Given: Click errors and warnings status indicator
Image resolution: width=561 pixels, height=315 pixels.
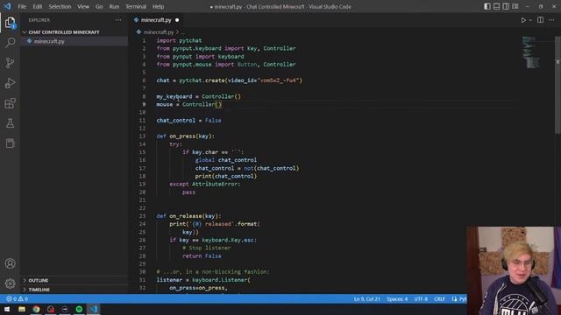Looking at the screenshot, I should [x=17, y=299].
